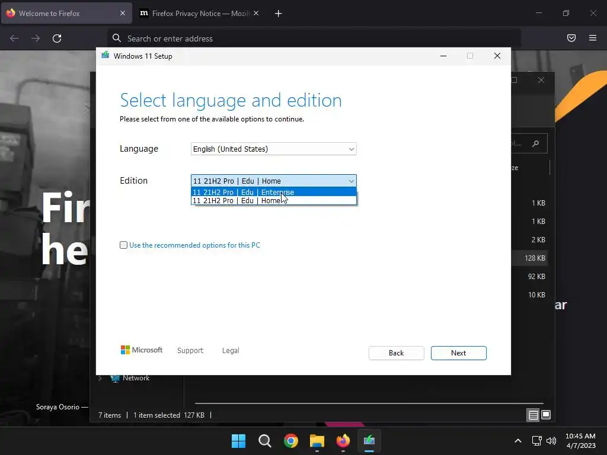The height and width of the screenshot is (455, 607).
Task: Open network status tray icon
Action: 536,441
